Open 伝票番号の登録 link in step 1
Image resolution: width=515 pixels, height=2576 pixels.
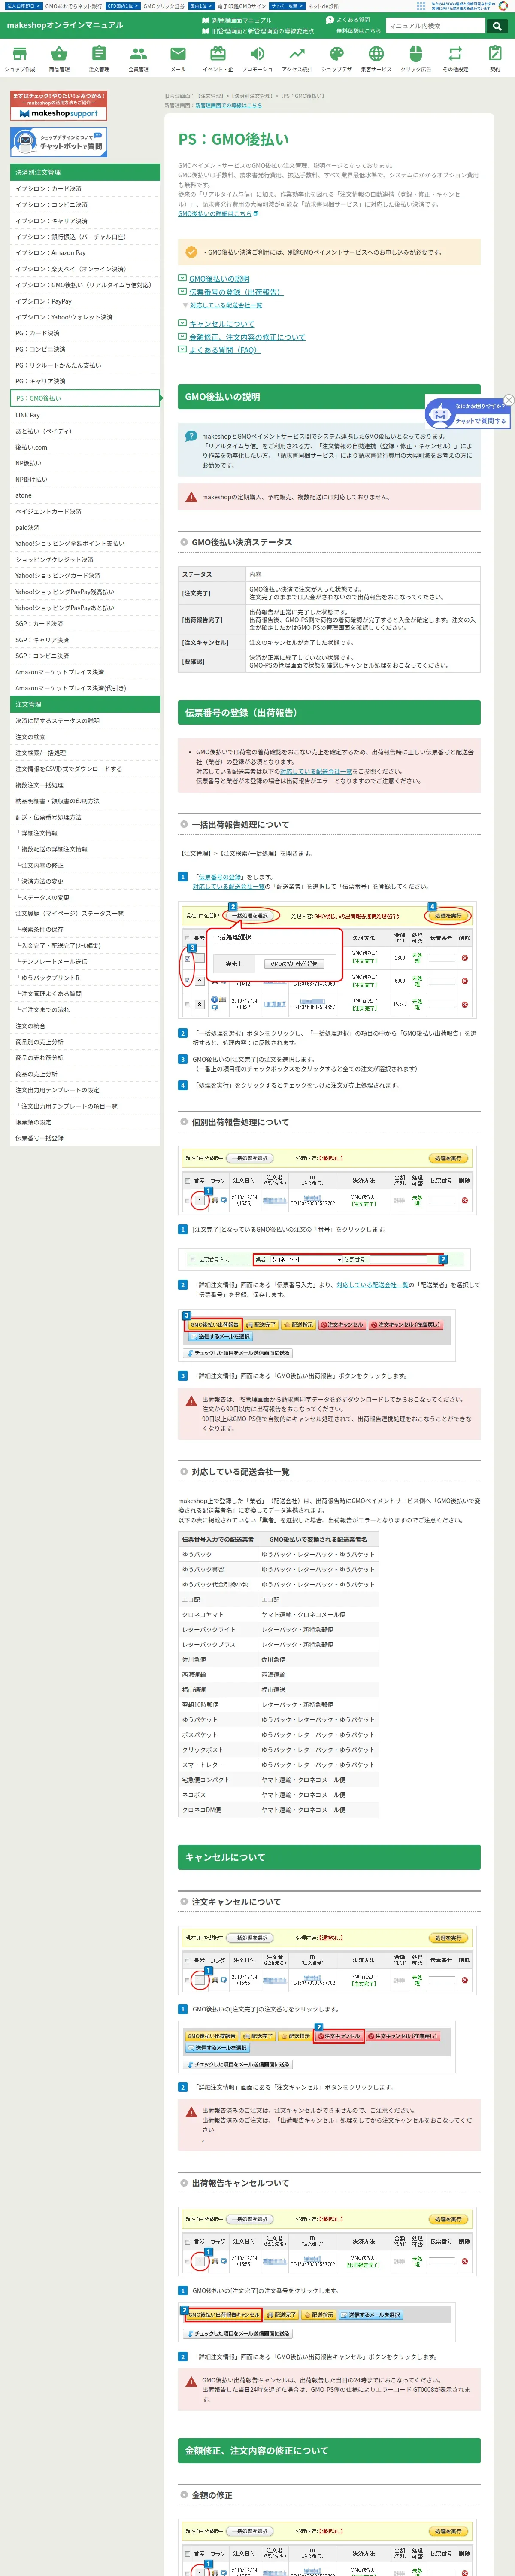(x=220, y=877)
